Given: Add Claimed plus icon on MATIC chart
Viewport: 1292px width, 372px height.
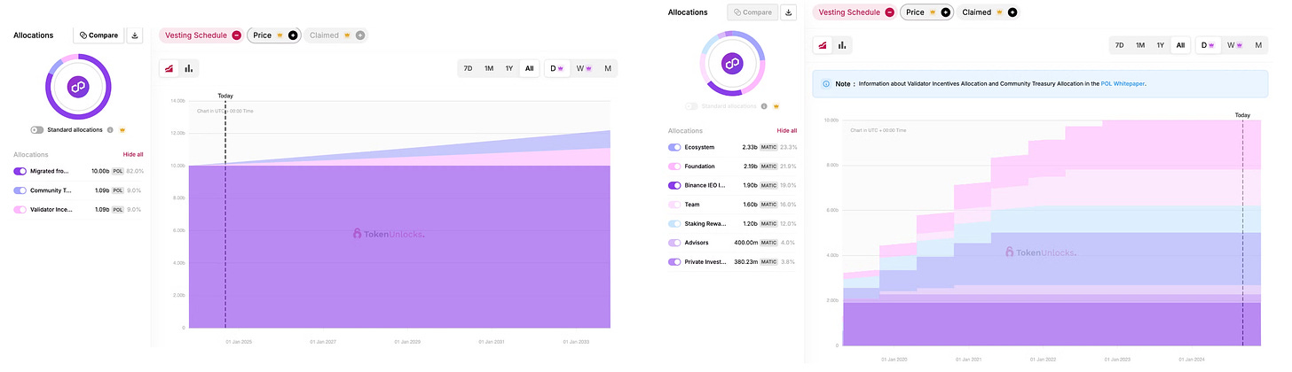Looking at the screenshot, I should coord(1012,12).
